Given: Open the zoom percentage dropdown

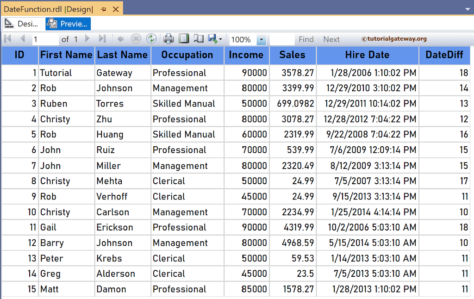Looking at the screenshot, I should pos(262,39).
